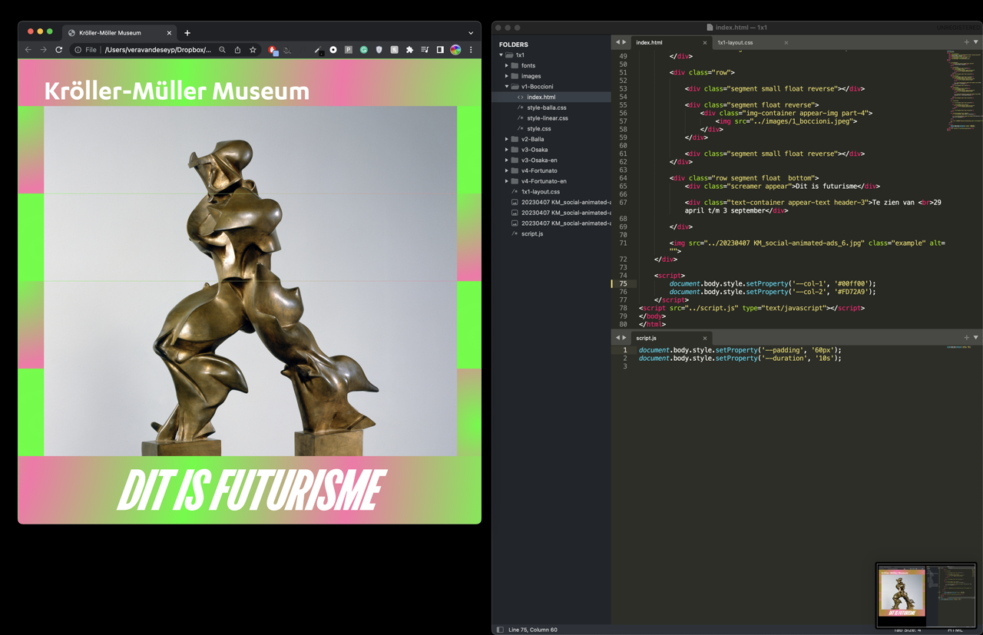This screenshot has width=983, height=635.
Task: Open the tab list dropdown in upper editor pane
Action: coord(976,42)
